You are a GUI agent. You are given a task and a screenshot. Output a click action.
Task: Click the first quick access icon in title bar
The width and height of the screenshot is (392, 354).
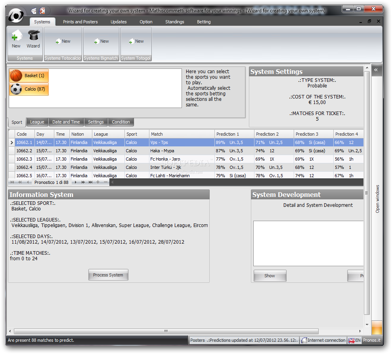34,11
